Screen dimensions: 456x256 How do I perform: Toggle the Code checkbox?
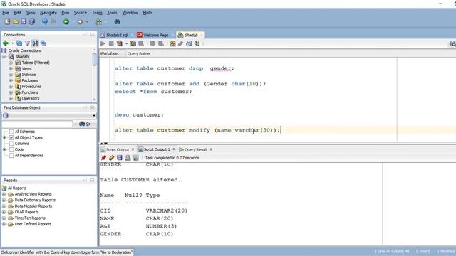[11, 149]
